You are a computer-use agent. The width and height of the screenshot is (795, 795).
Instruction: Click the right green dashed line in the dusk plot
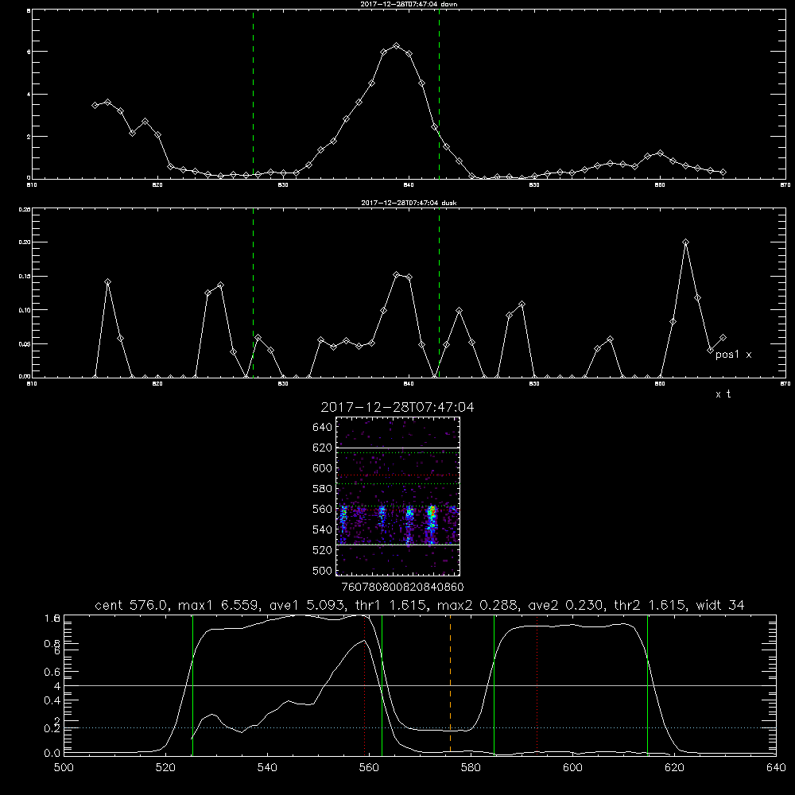(439, 293)
